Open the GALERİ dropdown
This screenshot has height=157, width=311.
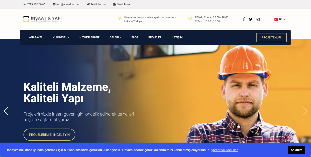(115, 37)
